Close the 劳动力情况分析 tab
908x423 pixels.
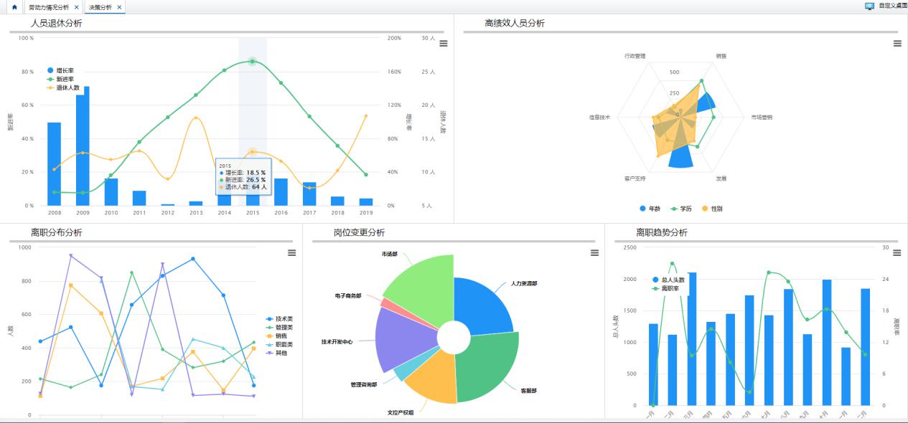click(x=76, y=7)
